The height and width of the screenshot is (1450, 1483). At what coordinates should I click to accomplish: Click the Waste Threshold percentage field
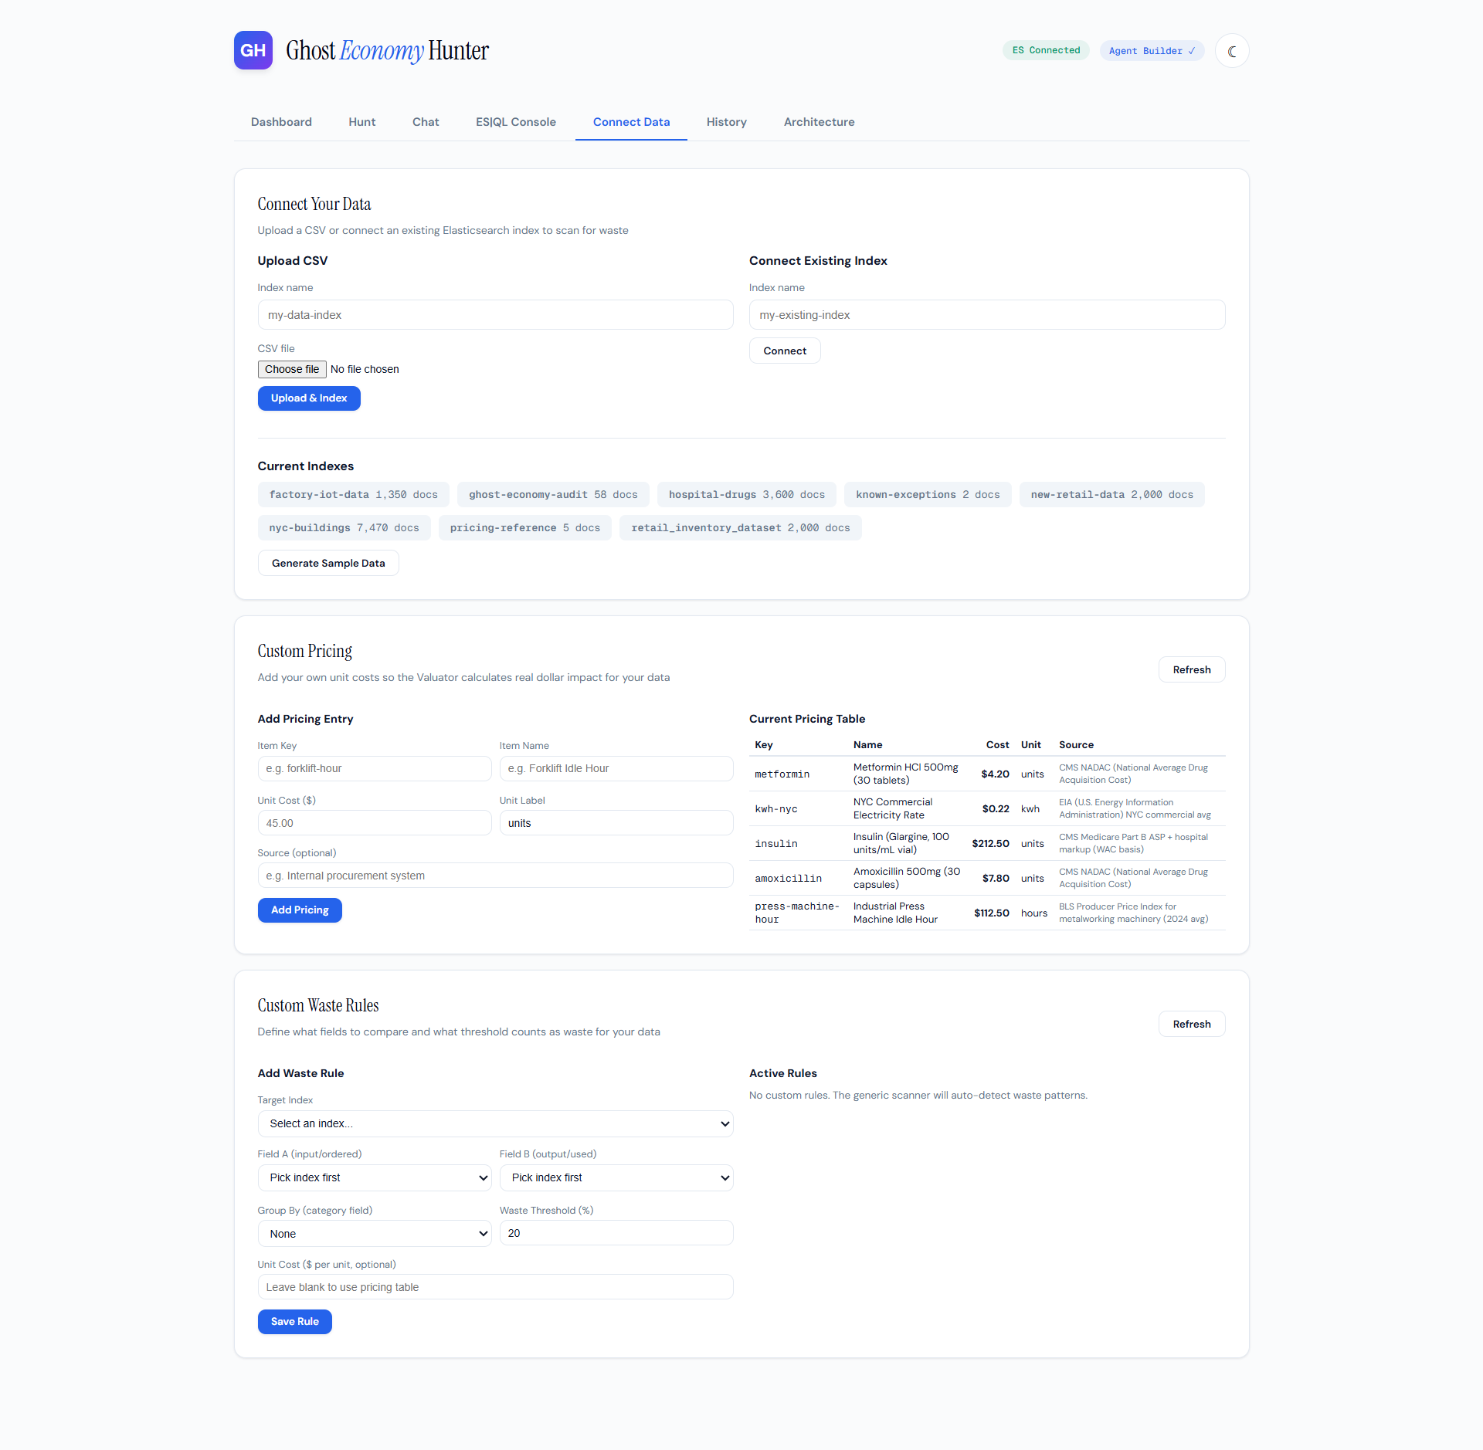[x=616, y=1233]
